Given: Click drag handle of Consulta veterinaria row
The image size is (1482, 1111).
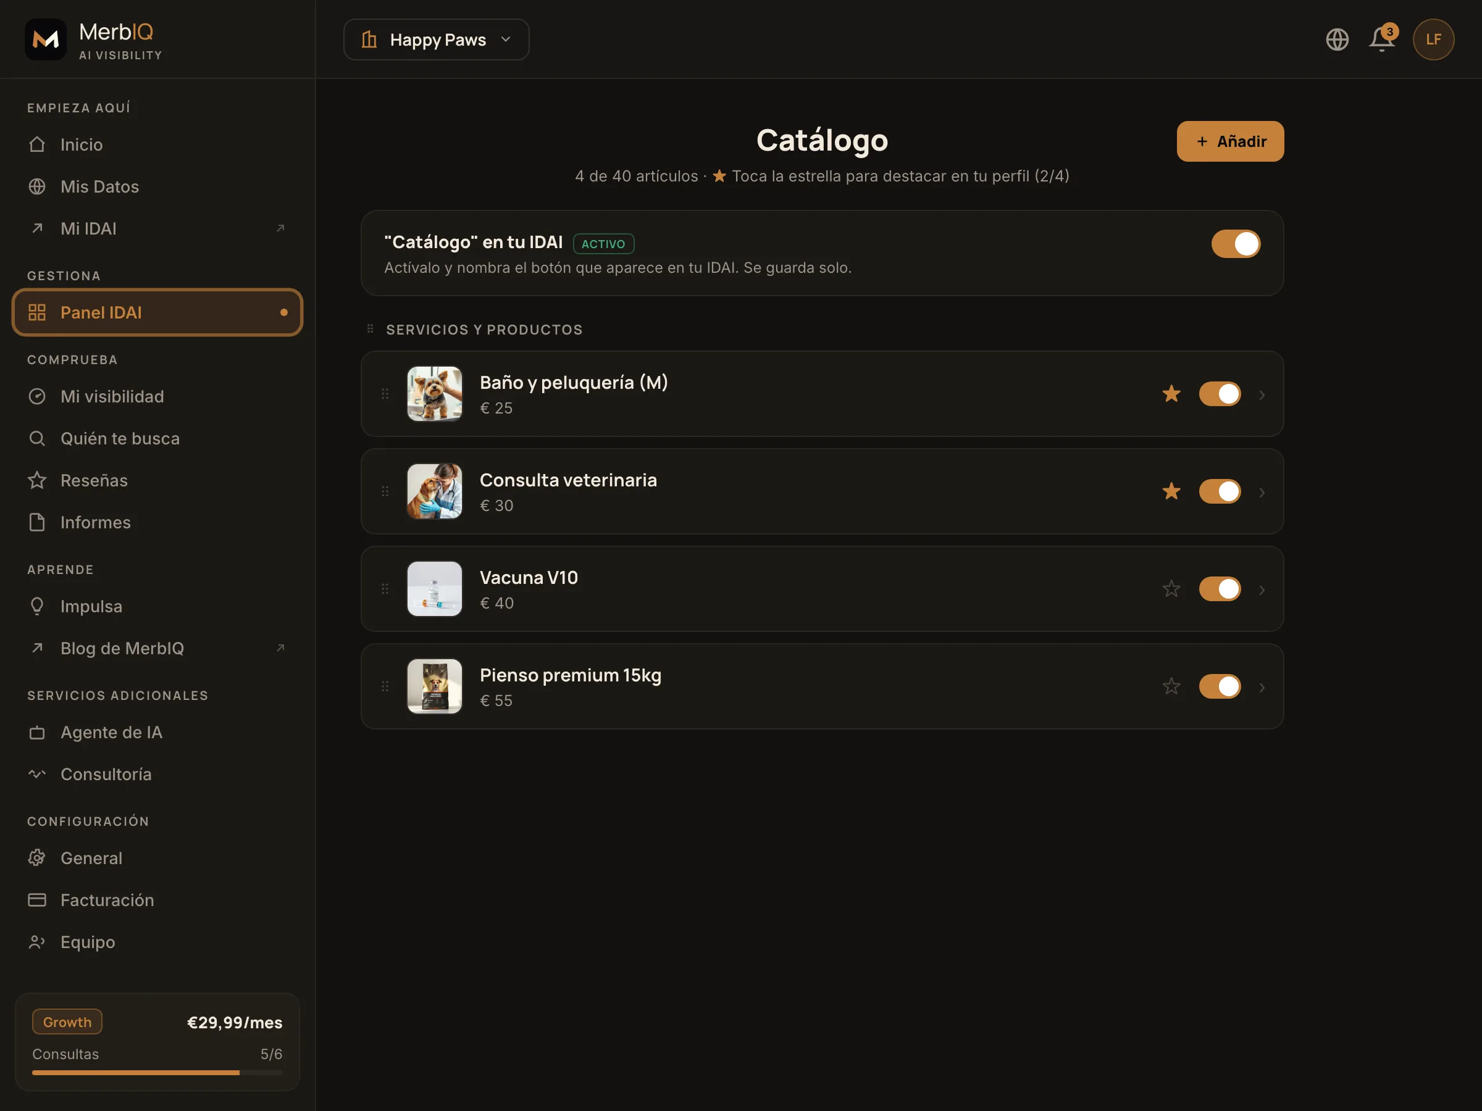Looking at the screenshot, I should (385, 491).
